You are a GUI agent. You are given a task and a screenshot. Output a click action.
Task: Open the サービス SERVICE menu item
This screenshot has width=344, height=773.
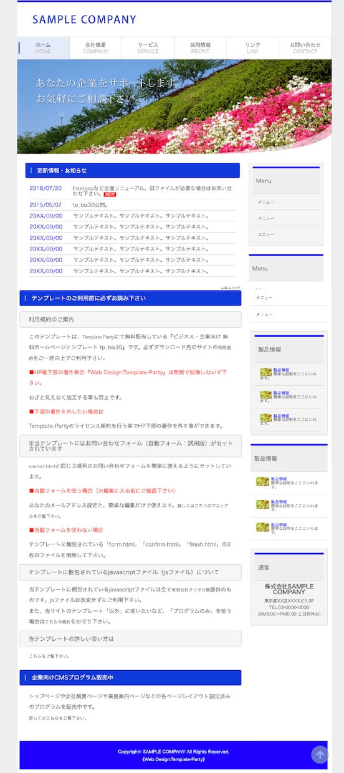(148, 48)
